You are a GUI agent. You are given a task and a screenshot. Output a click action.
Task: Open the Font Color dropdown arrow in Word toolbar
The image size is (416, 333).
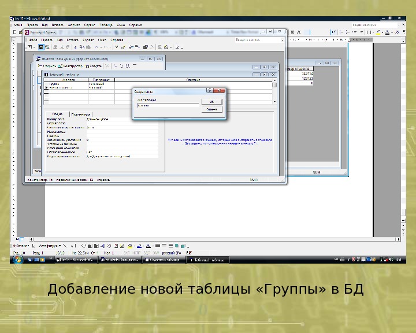[x=392, y=32]
